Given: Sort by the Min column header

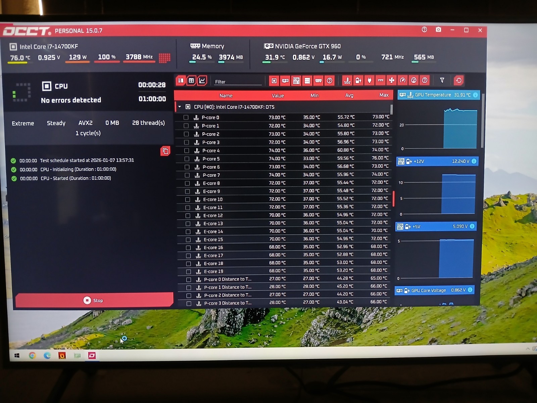Looking at the screenshot, I should (314, 96).
